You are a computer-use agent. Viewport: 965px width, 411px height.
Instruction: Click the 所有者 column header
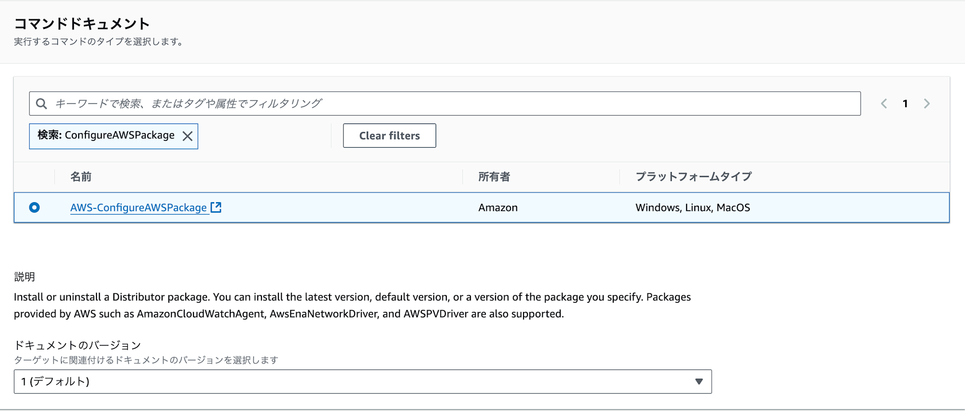point(494,177)
